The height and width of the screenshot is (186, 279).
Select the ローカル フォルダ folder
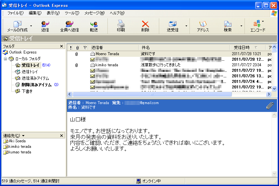[x=28, y=59]
